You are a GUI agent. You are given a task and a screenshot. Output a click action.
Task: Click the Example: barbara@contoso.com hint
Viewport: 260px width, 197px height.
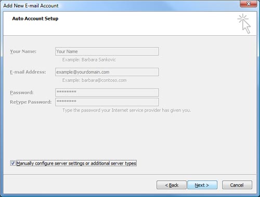tap(95, 80)
